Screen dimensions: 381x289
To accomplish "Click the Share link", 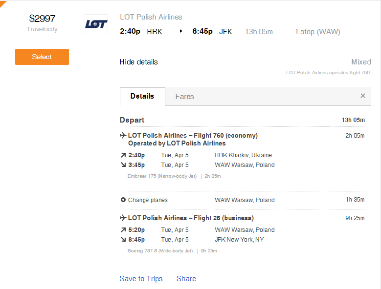I will [186, 279].
